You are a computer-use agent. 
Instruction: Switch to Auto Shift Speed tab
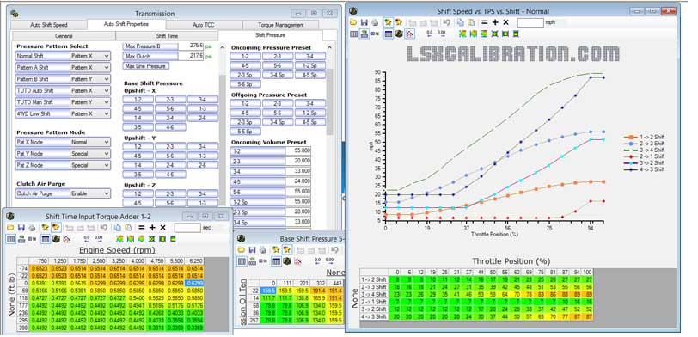(x=48, y=25)
